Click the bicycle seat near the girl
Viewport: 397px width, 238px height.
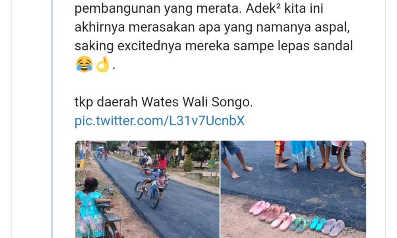click(104, 205)
